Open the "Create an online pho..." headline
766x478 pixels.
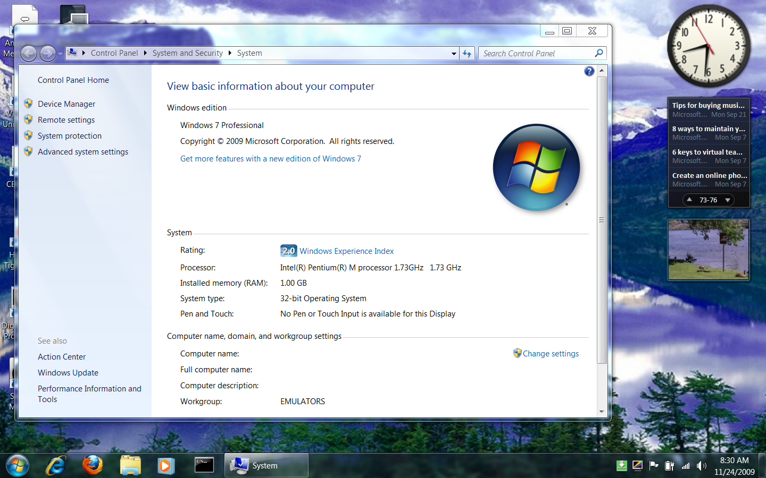(x=710, y=175)
